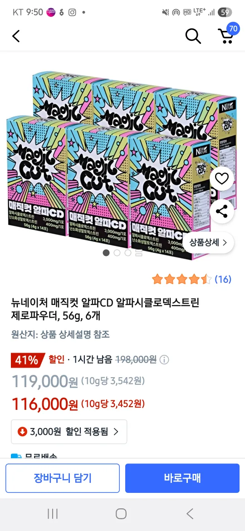Image resolution: width=245 pixels, height=531 pixels.
Task: Tap the back arrow at top left
Action: point(16,36)
